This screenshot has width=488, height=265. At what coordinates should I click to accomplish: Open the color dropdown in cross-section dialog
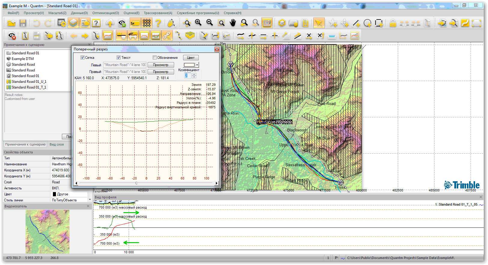click(x=197, y=65)
